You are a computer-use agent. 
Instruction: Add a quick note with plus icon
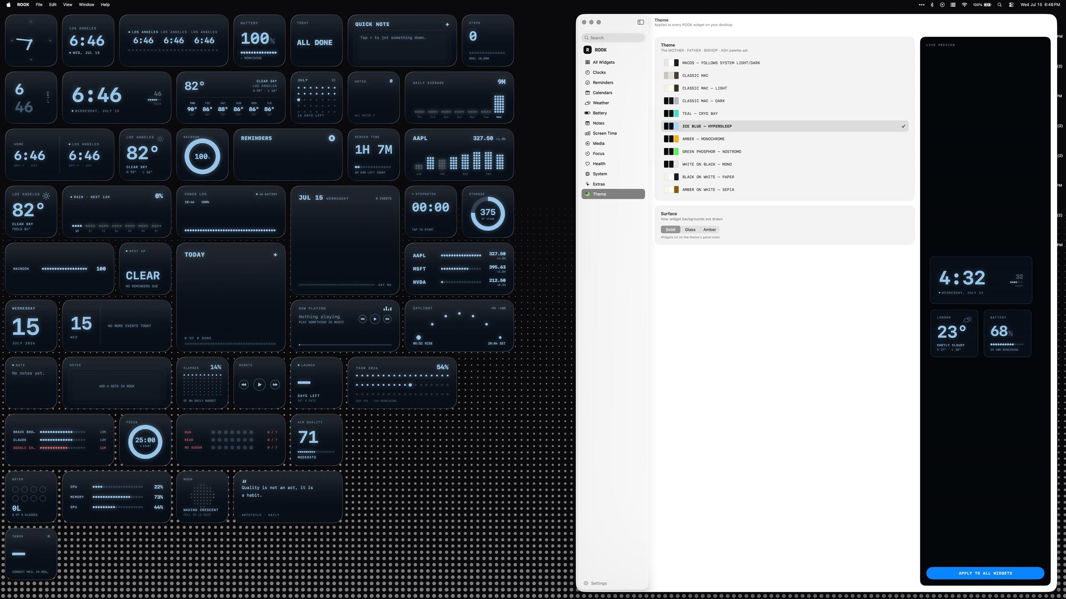pos(447,24)
